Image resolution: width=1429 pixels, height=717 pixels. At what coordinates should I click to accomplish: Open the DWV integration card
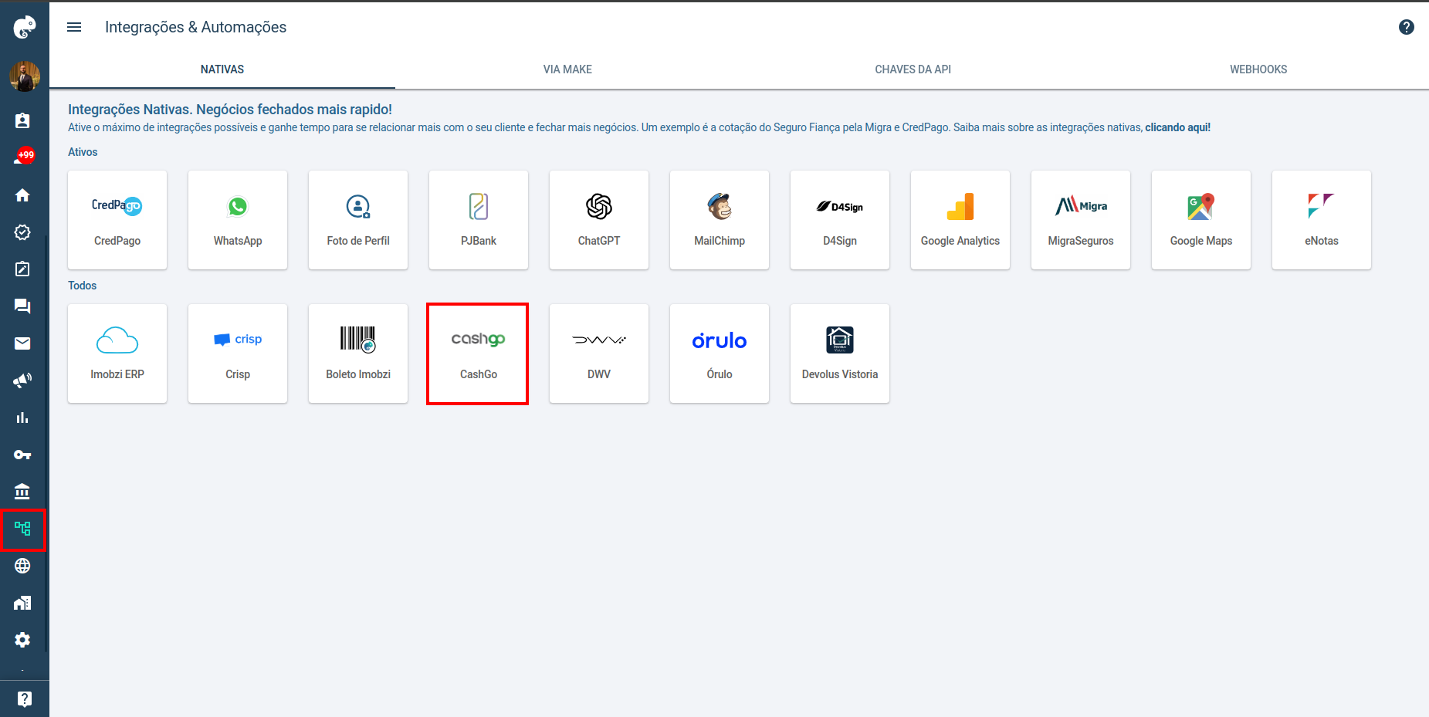coord(599,353)
